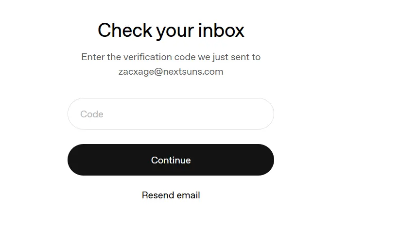Click the Resend email link
The image size is (417, 226).
[x=171, y=195]
